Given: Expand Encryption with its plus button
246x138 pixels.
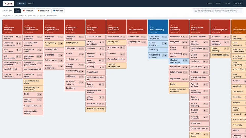Looking at the screenshot, I should tap(186, 42).
